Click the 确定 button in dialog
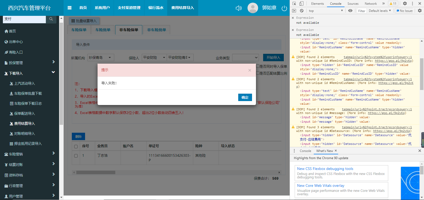 pyautogui.click(x=245, y=97)
